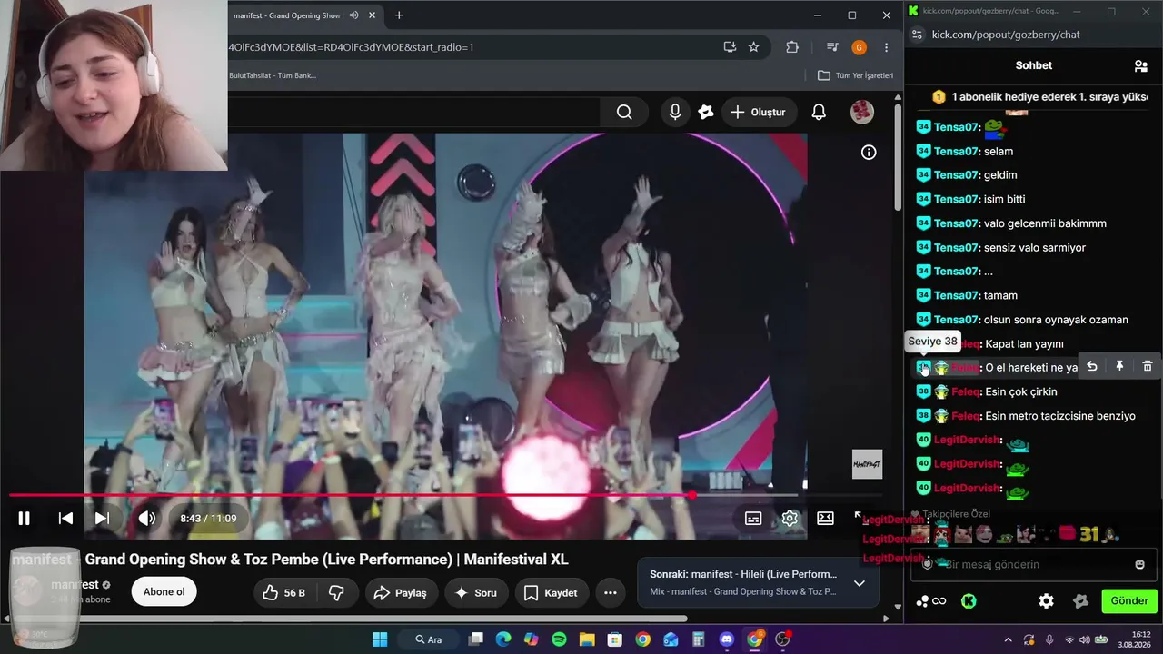
Task: Open the emoji picker in chat input
Action: click(1139, 564)
